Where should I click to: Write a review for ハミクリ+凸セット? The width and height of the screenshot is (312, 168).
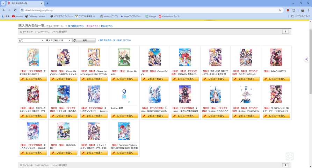(x=246, y=79)
